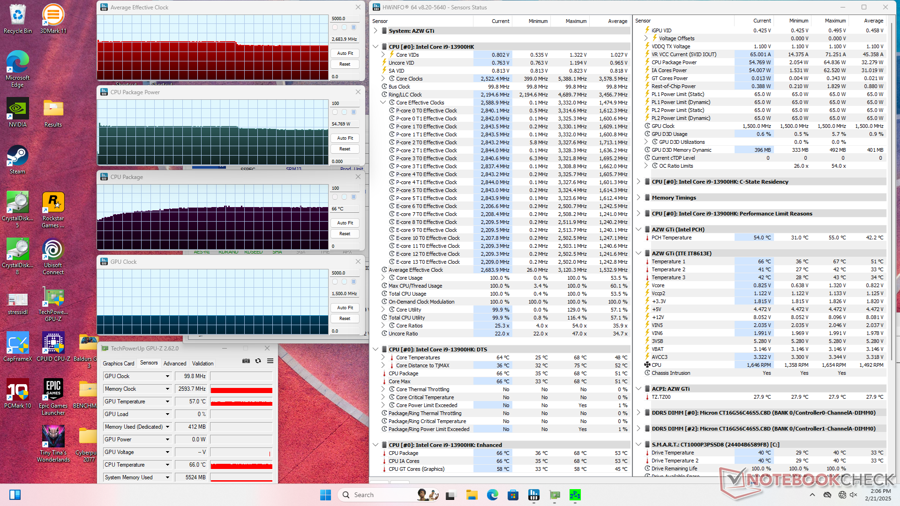The image size is (900, 506).
Task: Click Reset in the GPU Clock graph
Action: coord(345,319)
